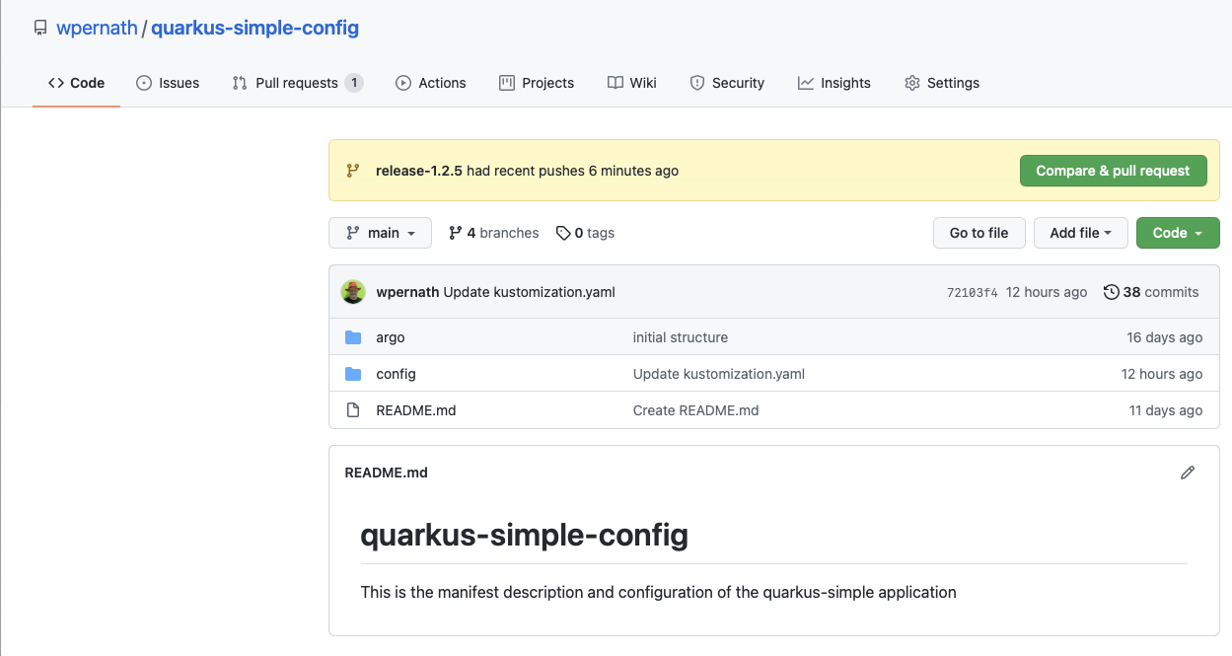Open the Actions tab
Image resolution: width=1232 pixels, height=656 pixels.
click(431, 83)
